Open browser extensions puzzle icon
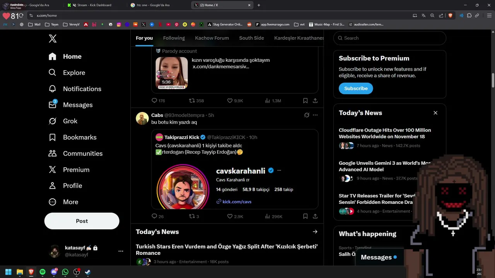Viewport: 495px width, 278px height. 469,15
